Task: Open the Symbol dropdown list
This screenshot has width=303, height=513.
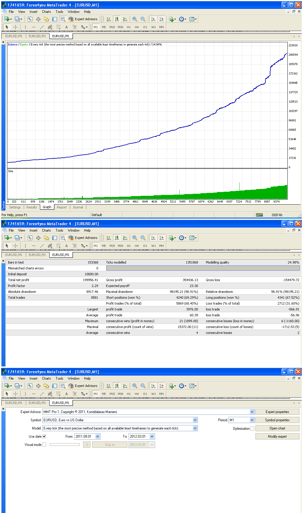Action: (x=195, y=420)
